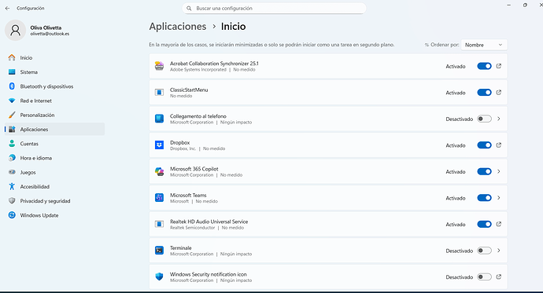Expand Microsoft Teams details chevron

[499, 198]
